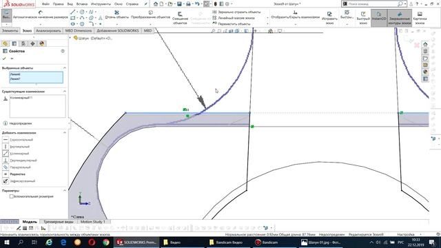441x248 pixels.
Task: Click Move Entities (Переместить объекты)
Action: point(231,24)
